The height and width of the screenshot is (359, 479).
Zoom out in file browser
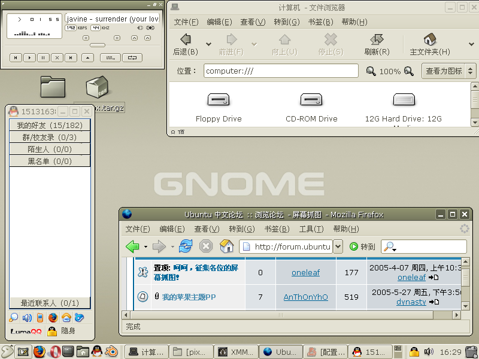point(371,71)
